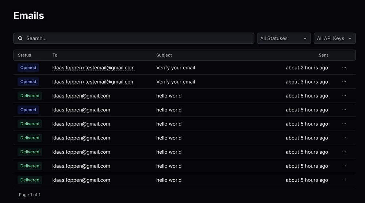Open ellipsis menu on Opened hello world row

pyautogui.click(x=344, y=110)
